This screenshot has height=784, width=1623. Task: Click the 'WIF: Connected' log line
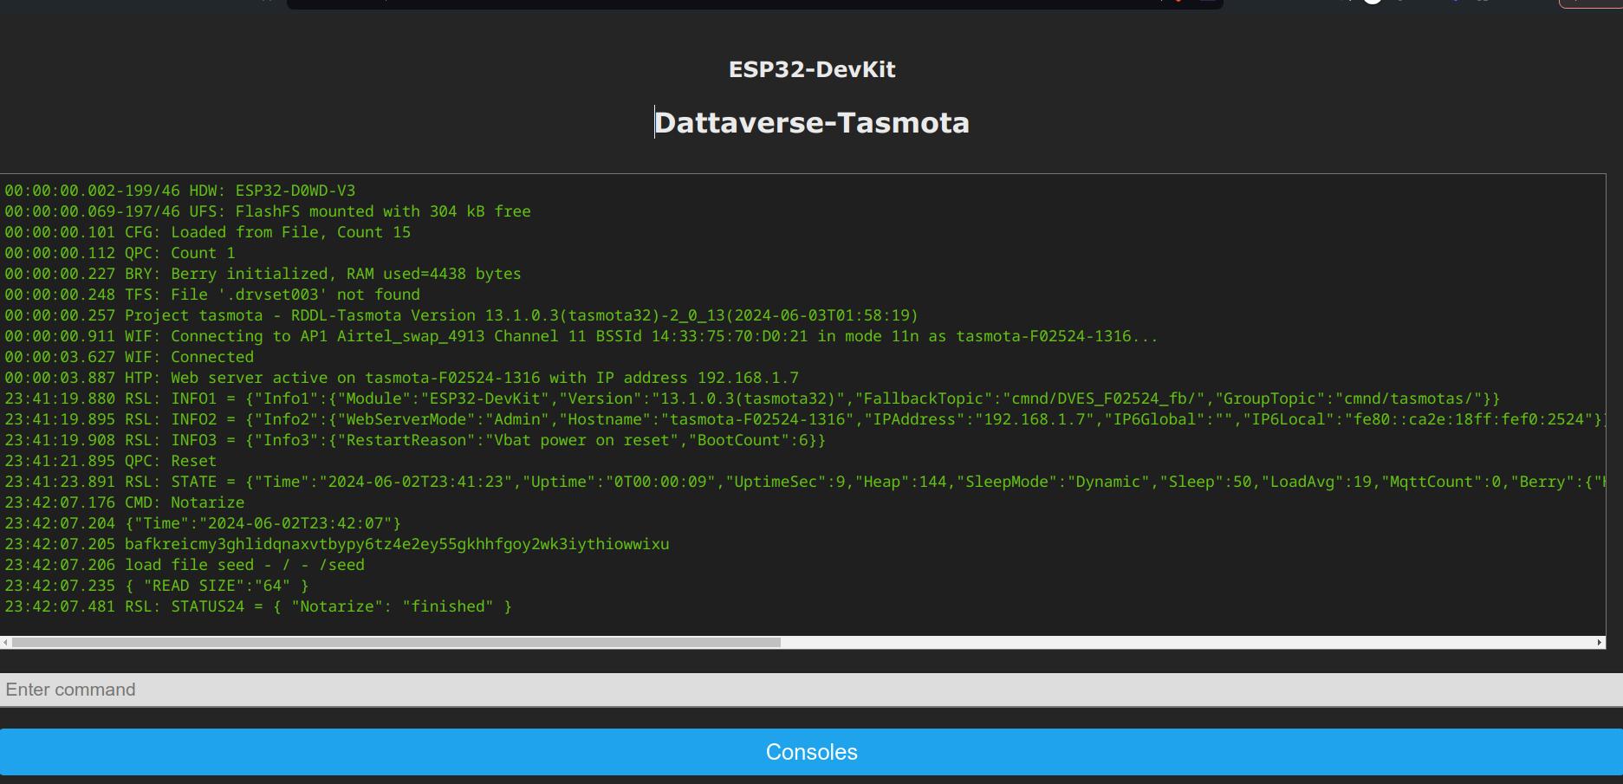(x=129, y=357)
